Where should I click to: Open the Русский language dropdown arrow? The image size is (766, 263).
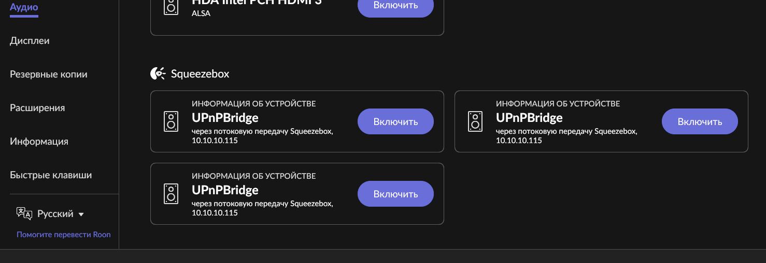(x=81, y=214)
